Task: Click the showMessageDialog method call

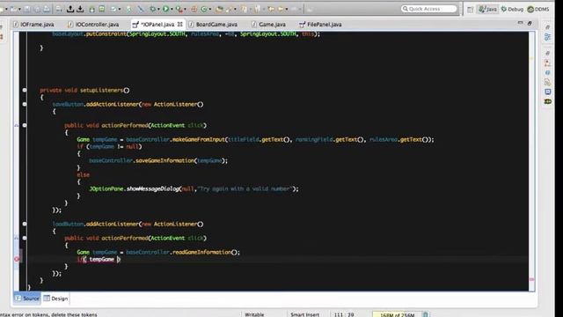Action: pyautogui.click(x=152, y=188)
